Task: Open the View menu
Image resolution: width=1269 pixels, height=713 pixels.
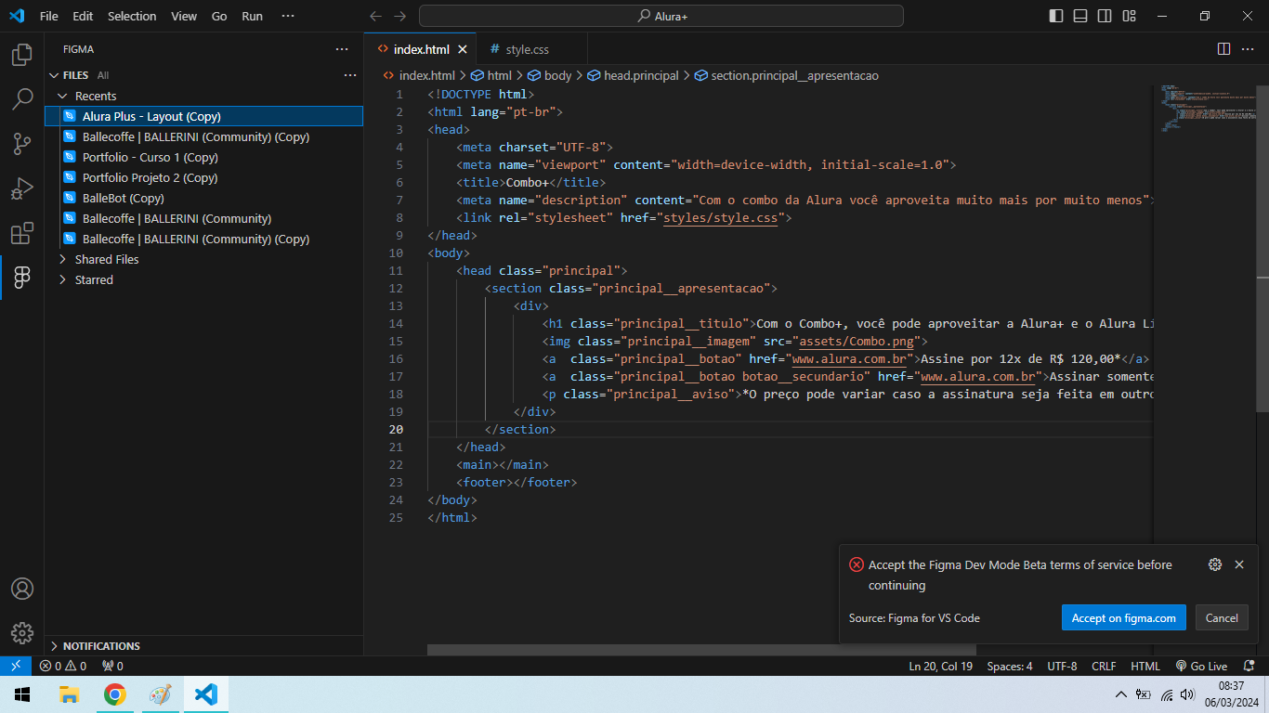Action: pos(184,16)
